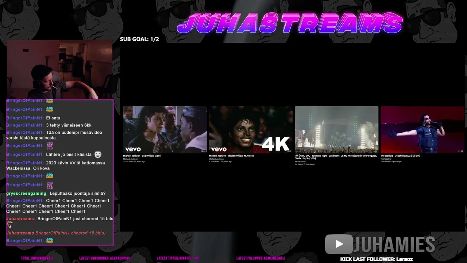This screenshot has width=467, height=263.
Task: Open the 'Thriller' 4K video thumbnail
Action: click(x=251, y=130)
